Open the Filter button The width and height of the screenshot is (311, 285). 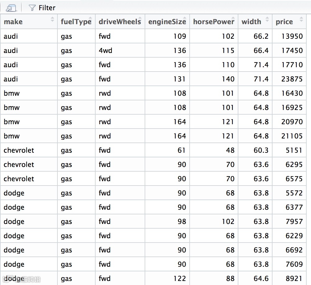coord(42,8)
